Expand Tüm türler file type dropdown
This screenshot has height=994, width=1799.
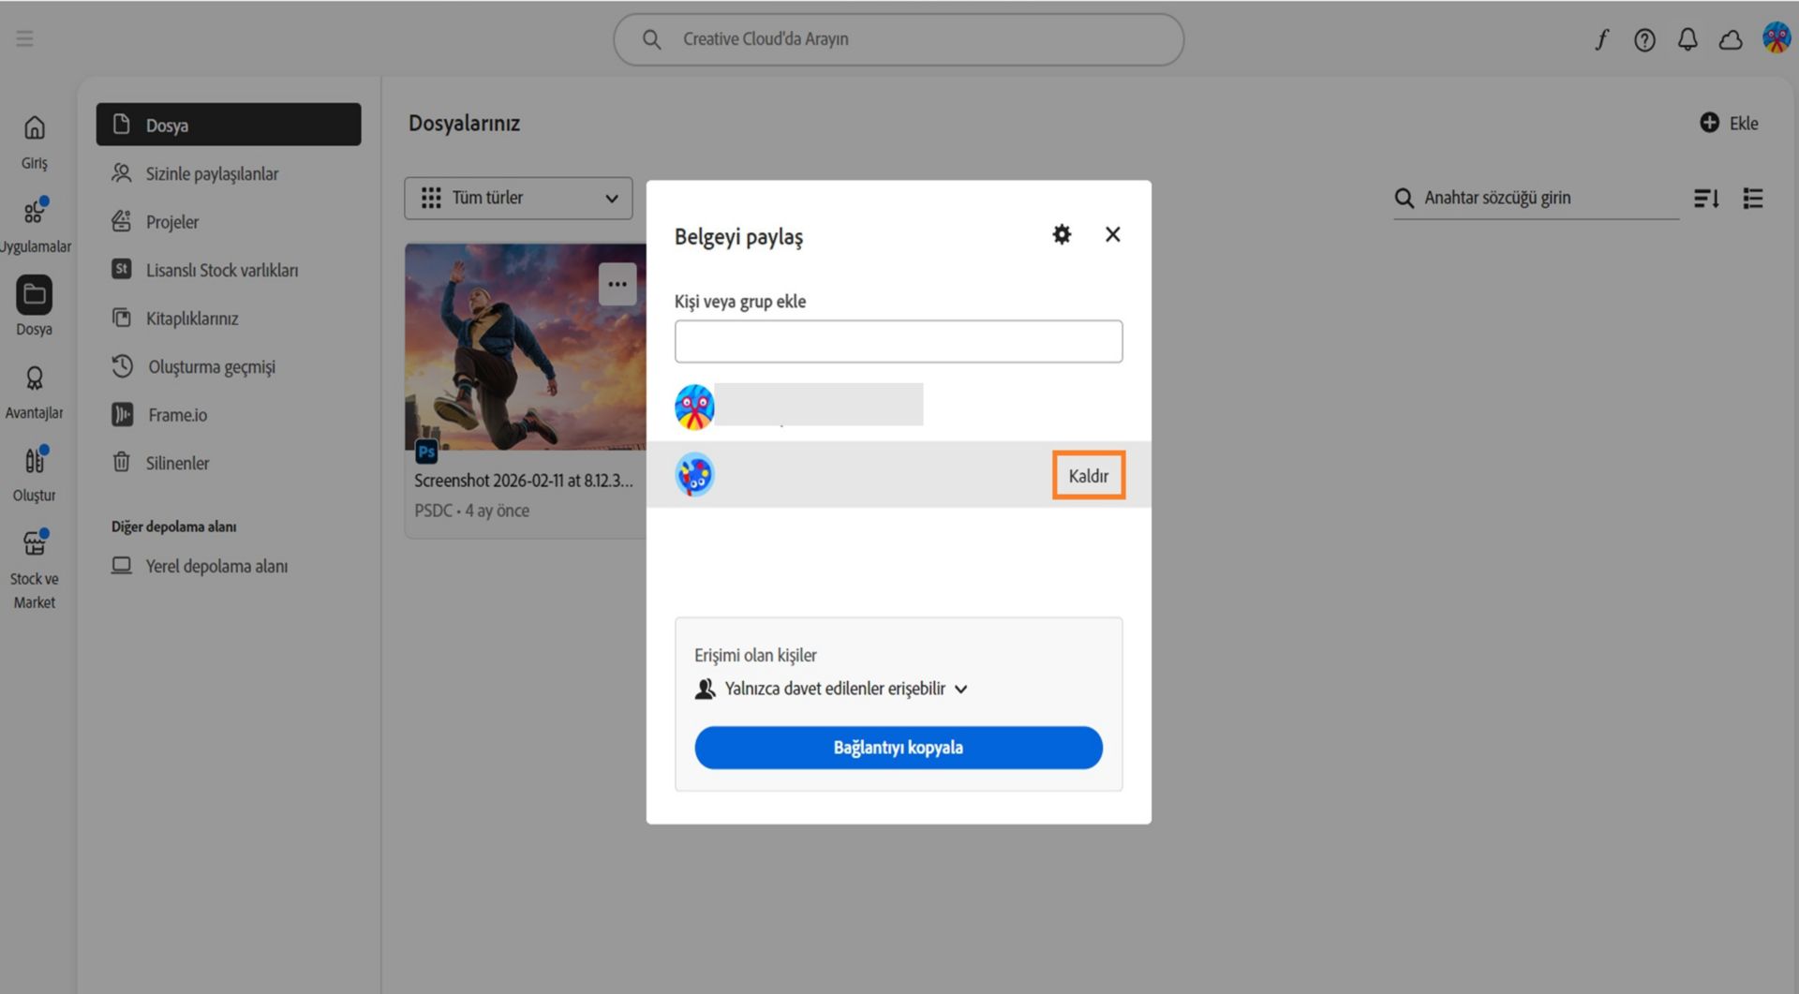[x=518, y=198]
